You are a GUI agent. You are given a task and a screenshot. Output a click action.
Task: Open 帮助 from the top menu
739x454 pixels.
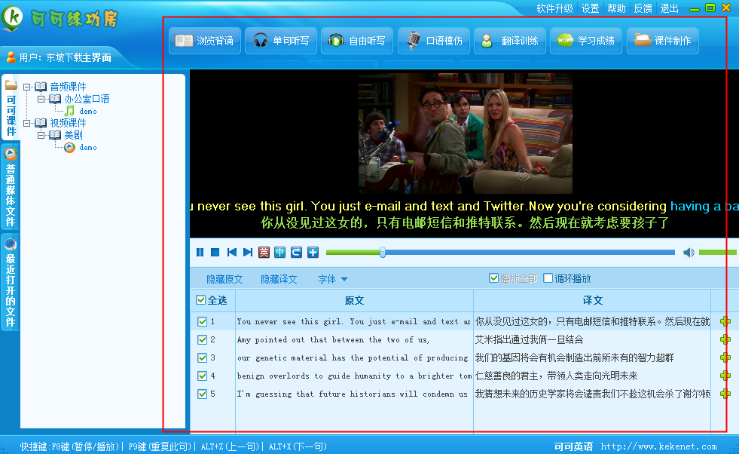point(616,8)
